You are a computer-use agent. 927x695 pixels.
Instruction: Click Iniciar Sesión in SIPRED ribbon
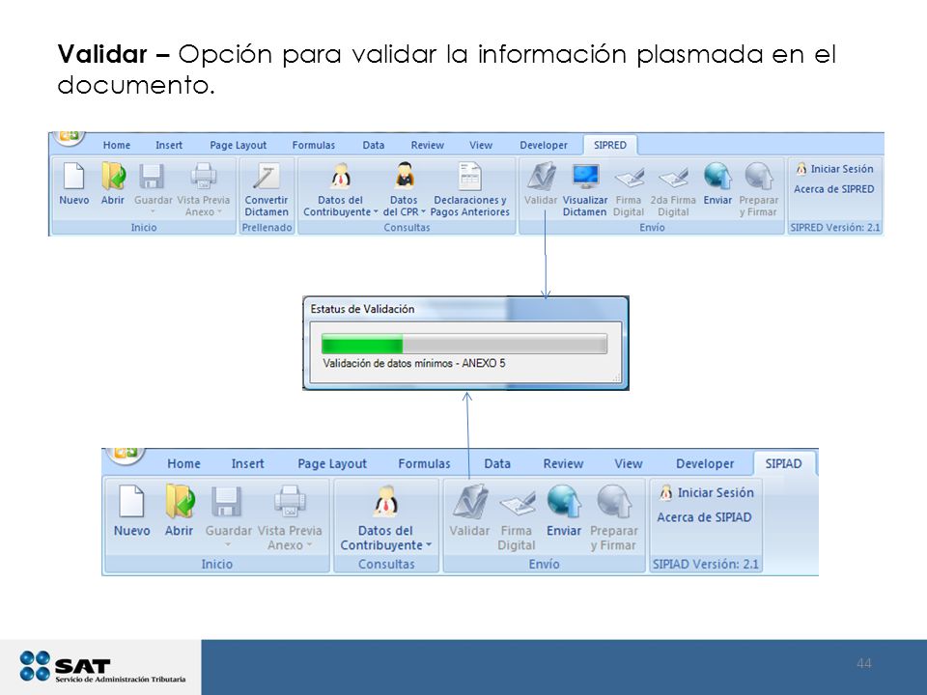click(x=834, y=169)
